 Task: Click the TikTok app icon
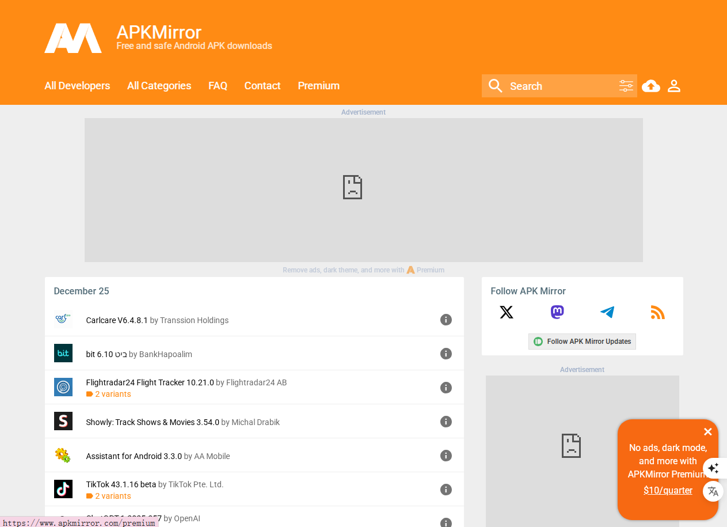click(63, 489)
